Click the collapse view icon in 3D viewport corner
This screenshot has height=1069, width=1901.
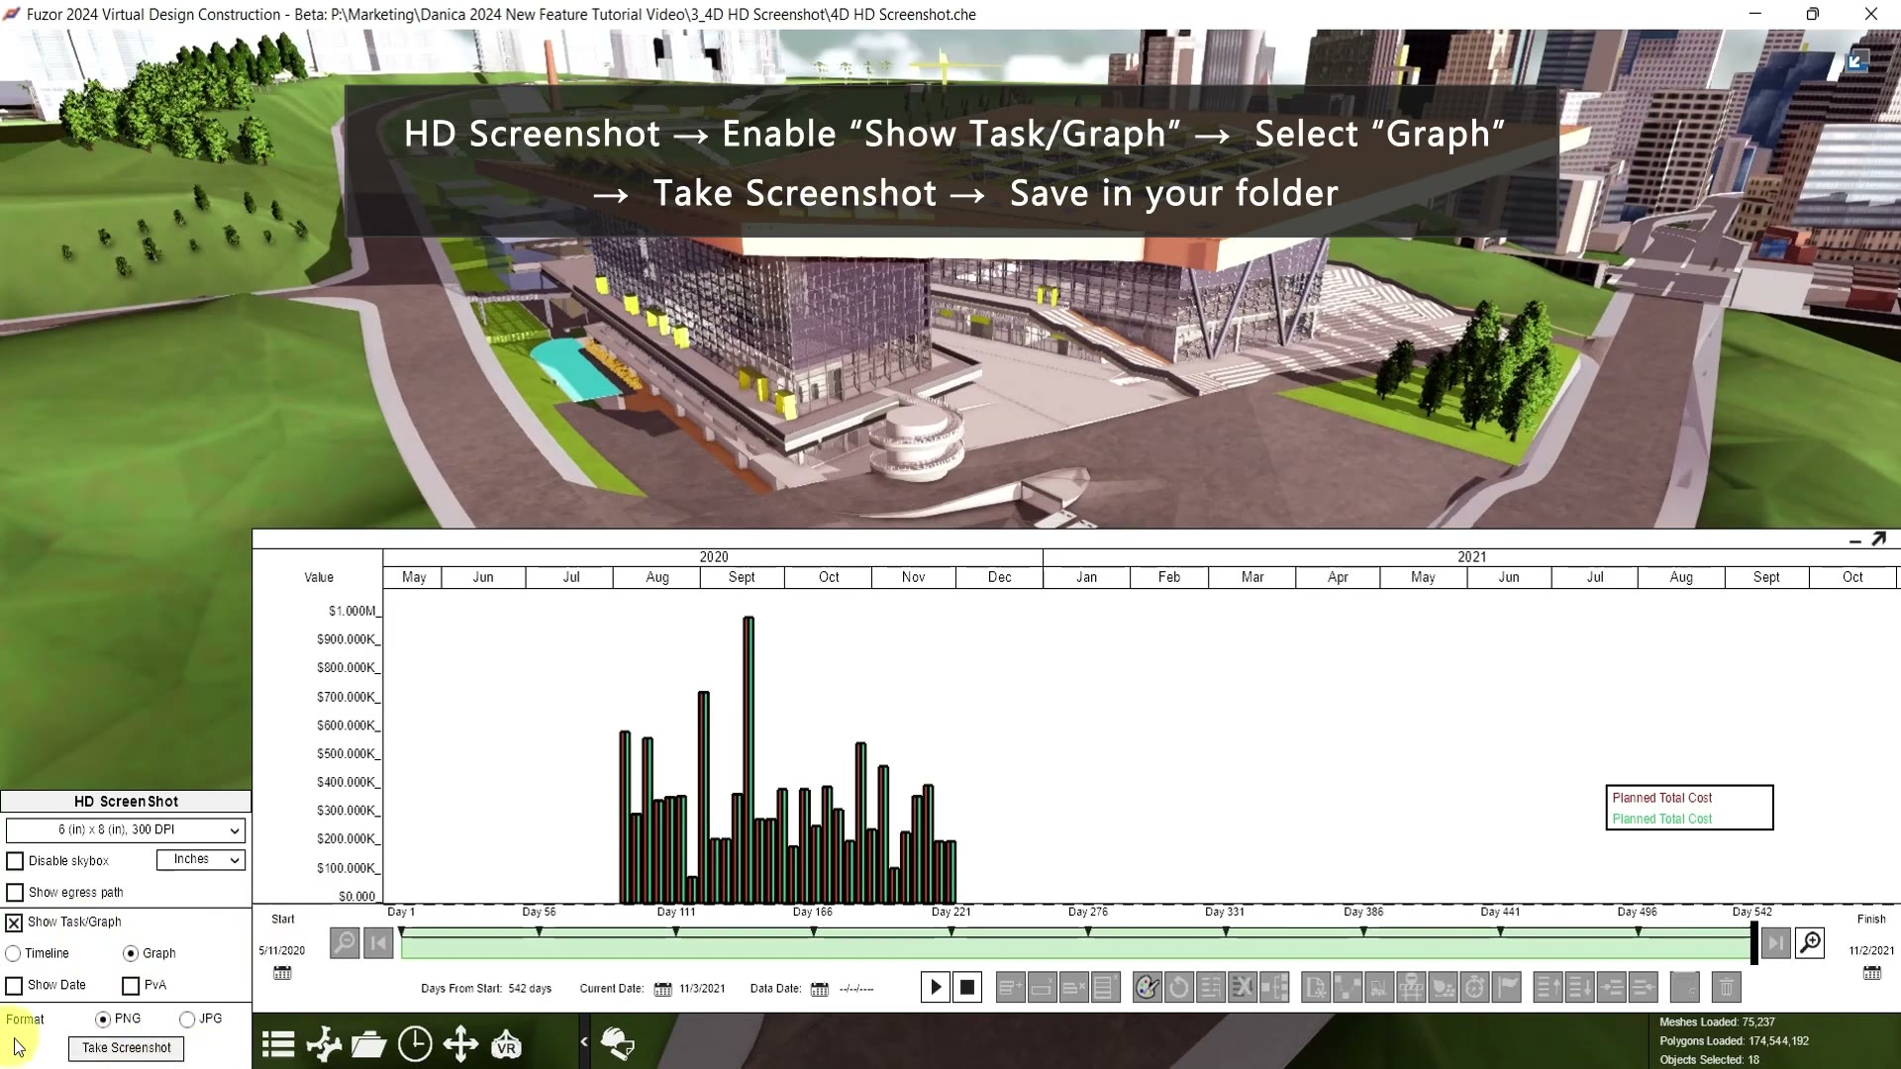click(x=1857, y=61)
